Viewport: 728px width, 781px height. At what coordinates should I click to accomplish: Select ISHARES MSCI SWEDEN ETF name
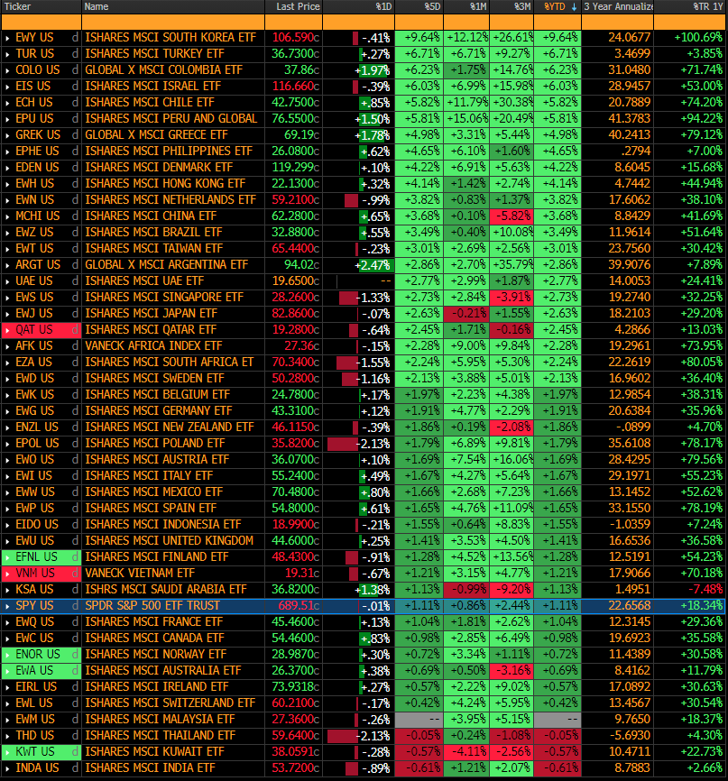click(154, 379)
